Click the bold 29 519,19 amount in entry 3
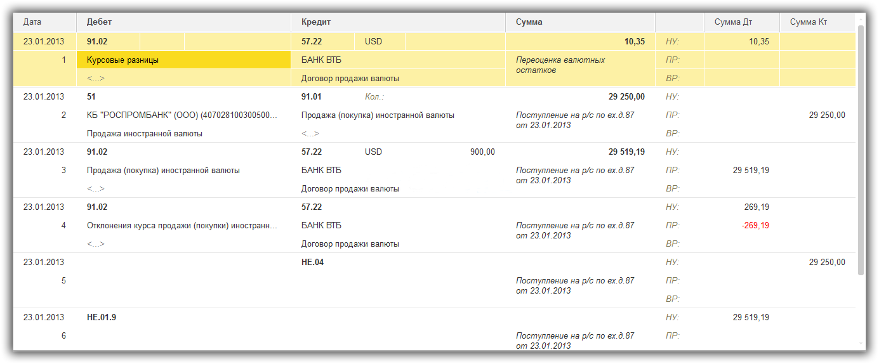 pyautogui.click(x=626, y=152)
